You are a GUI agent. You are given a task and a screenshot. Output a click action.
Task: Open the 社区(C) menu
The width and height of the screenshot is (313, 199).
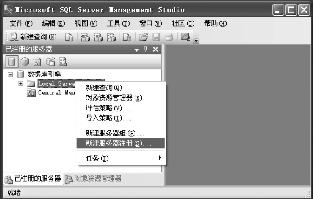(x=183, y=24)
